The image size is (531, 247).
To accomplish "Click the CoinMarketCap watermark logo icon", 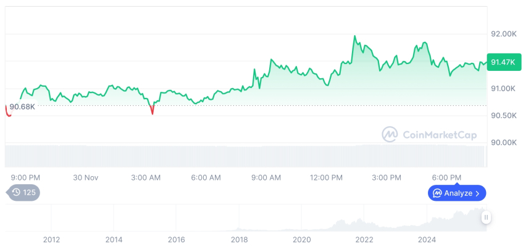I will coord(390,134).
